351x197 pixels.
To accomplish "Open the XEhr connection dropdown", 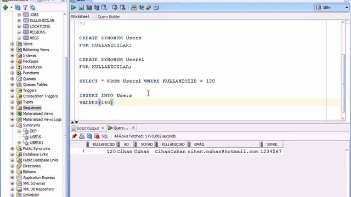I will [347, 8].
